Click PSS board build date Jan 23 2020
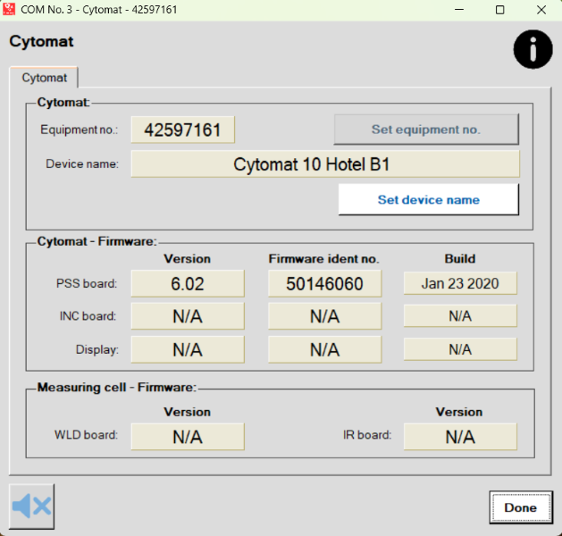The height and width of the screenshot is (536, 562). tap(459, 284)
